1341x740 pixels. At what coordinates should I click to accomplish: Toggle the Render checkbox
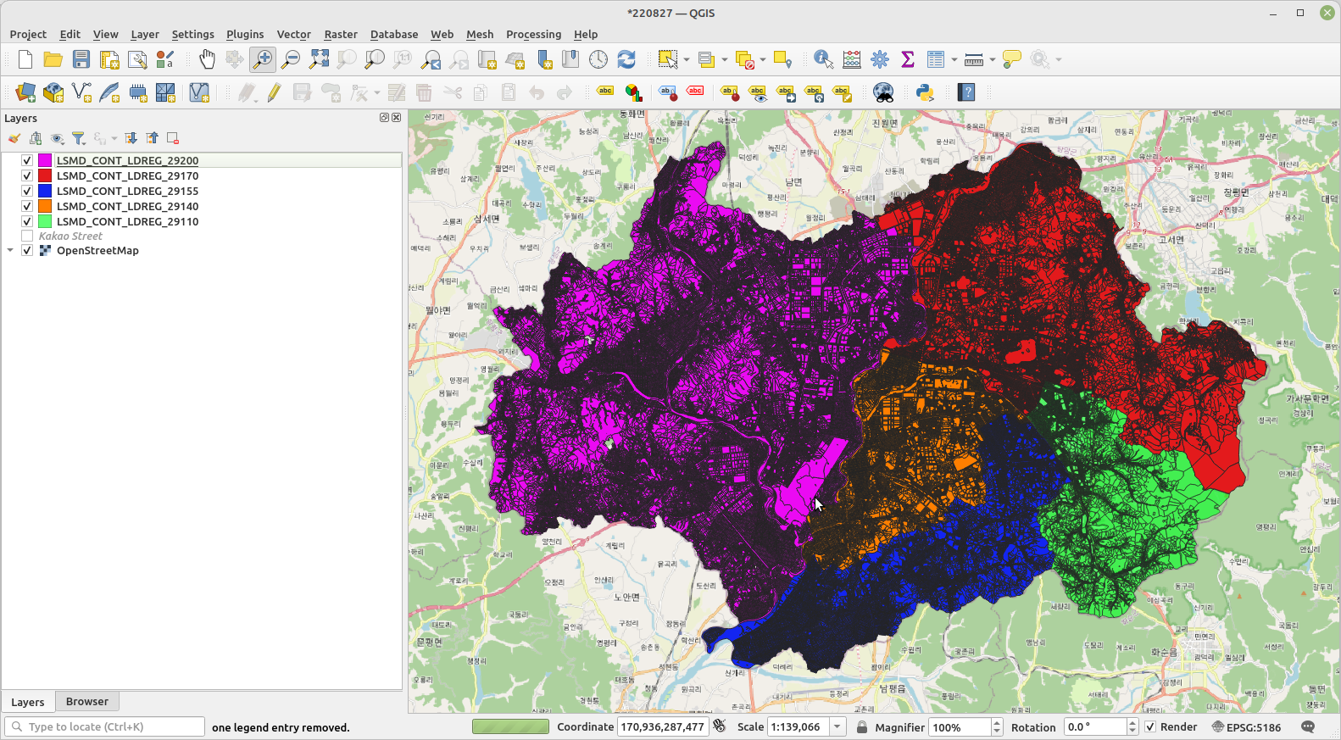1150,727
